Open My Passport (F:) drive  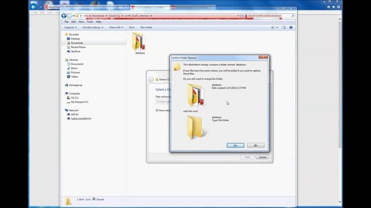click(x=79, y=102)
